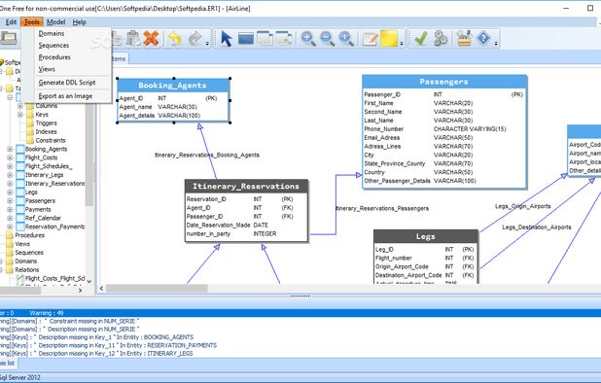This screenshot has width=601, height=383.
Task: Choose Sequences from the Tools menu
Action: pyautogui.click(x=66, y=45)
